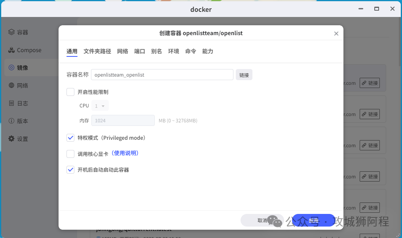The height and width of the screenshot is (238, 402).
Task: Close the docker window
Action: [392, 9]
